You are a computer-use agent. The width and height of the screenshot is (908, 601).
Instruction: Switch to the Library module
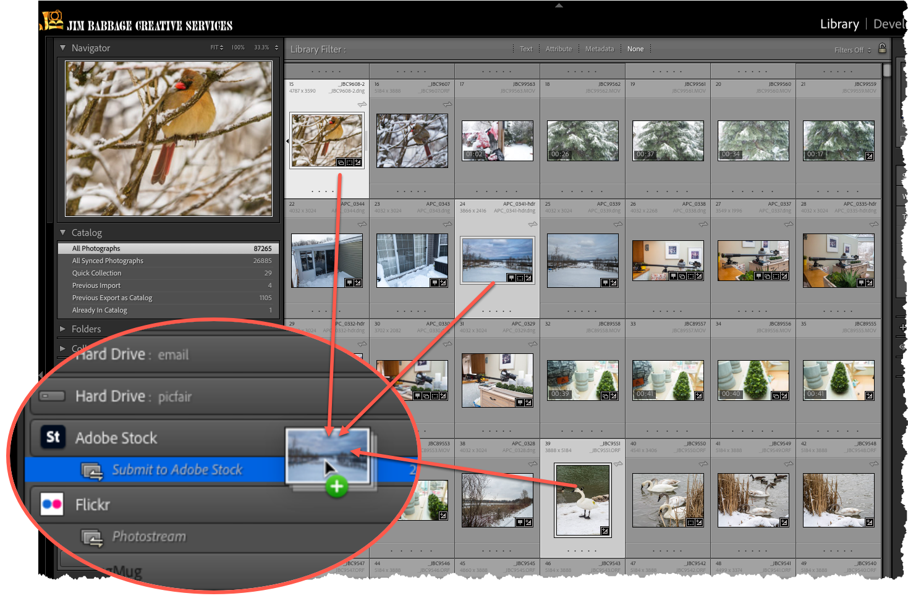click(839, 24)
